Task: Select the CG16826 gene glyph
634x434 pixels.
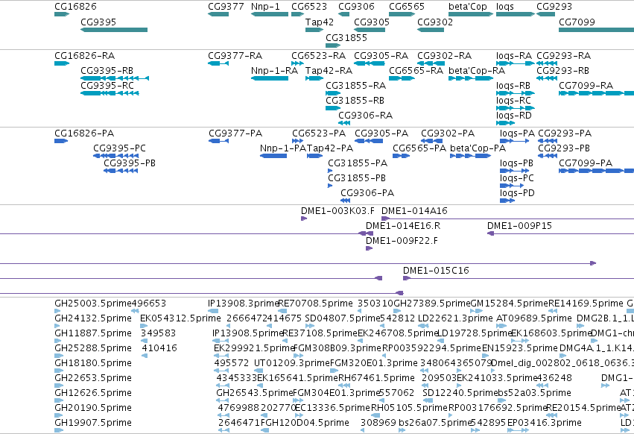Action: pyautogui.click(x=62, y=14)
